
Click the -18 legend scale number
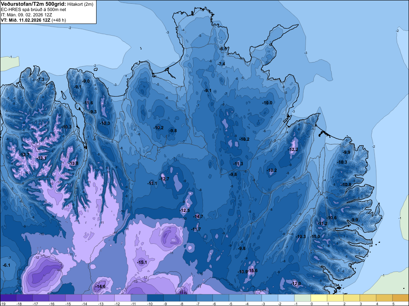click(x=19, y=304)
